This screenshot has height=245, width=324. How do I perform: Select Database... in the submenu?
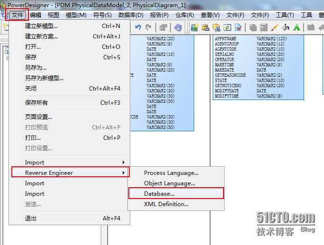click(176, 193)
